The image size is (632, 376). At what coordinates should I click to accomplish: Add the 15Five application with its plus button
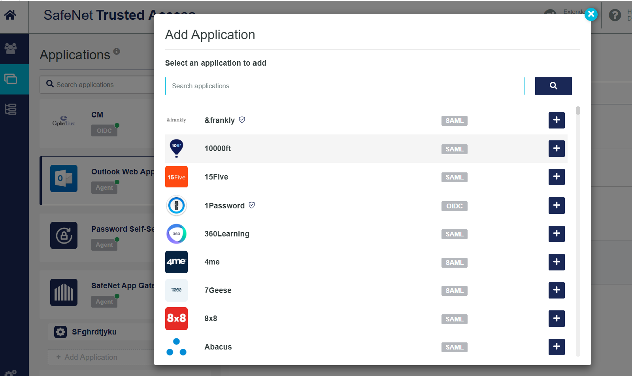(x=557, y=177)
